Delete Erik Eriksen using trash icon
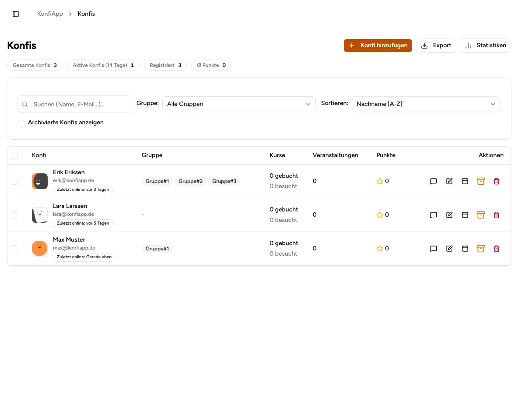 [497, 181]
